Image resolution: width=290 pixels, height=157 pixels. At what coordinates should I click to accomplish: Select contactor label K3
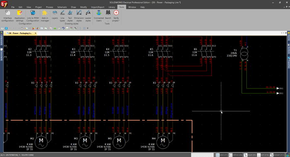pyautogui.click(x=74, y=49)
